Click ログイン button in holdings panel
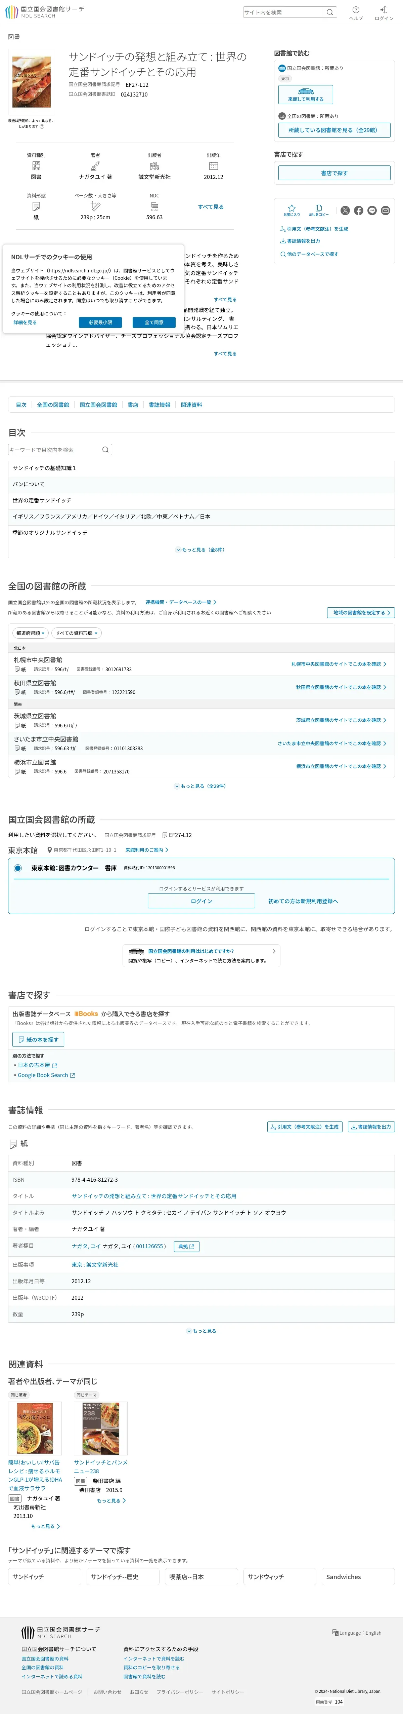The height and width of the screenshot is (1714, 403). tap(201, 901)
